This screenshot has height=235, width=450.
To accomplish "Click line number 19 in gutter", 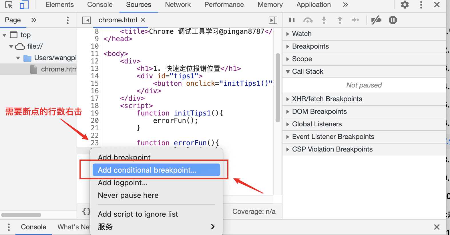I will (95, 113).
